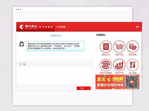
Task: Click the agent greeting message bubble
Action: 55,46
